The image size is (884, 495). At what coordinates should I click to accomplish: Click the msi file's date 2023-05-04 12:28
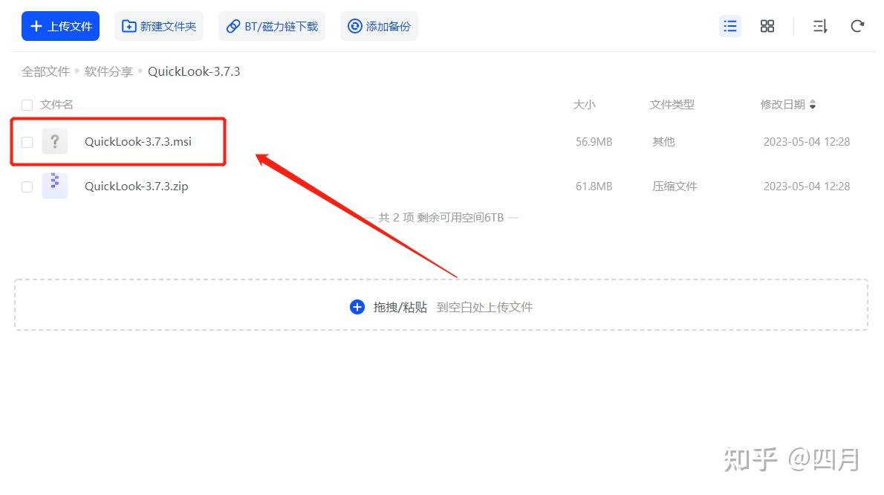pos(807,141)
